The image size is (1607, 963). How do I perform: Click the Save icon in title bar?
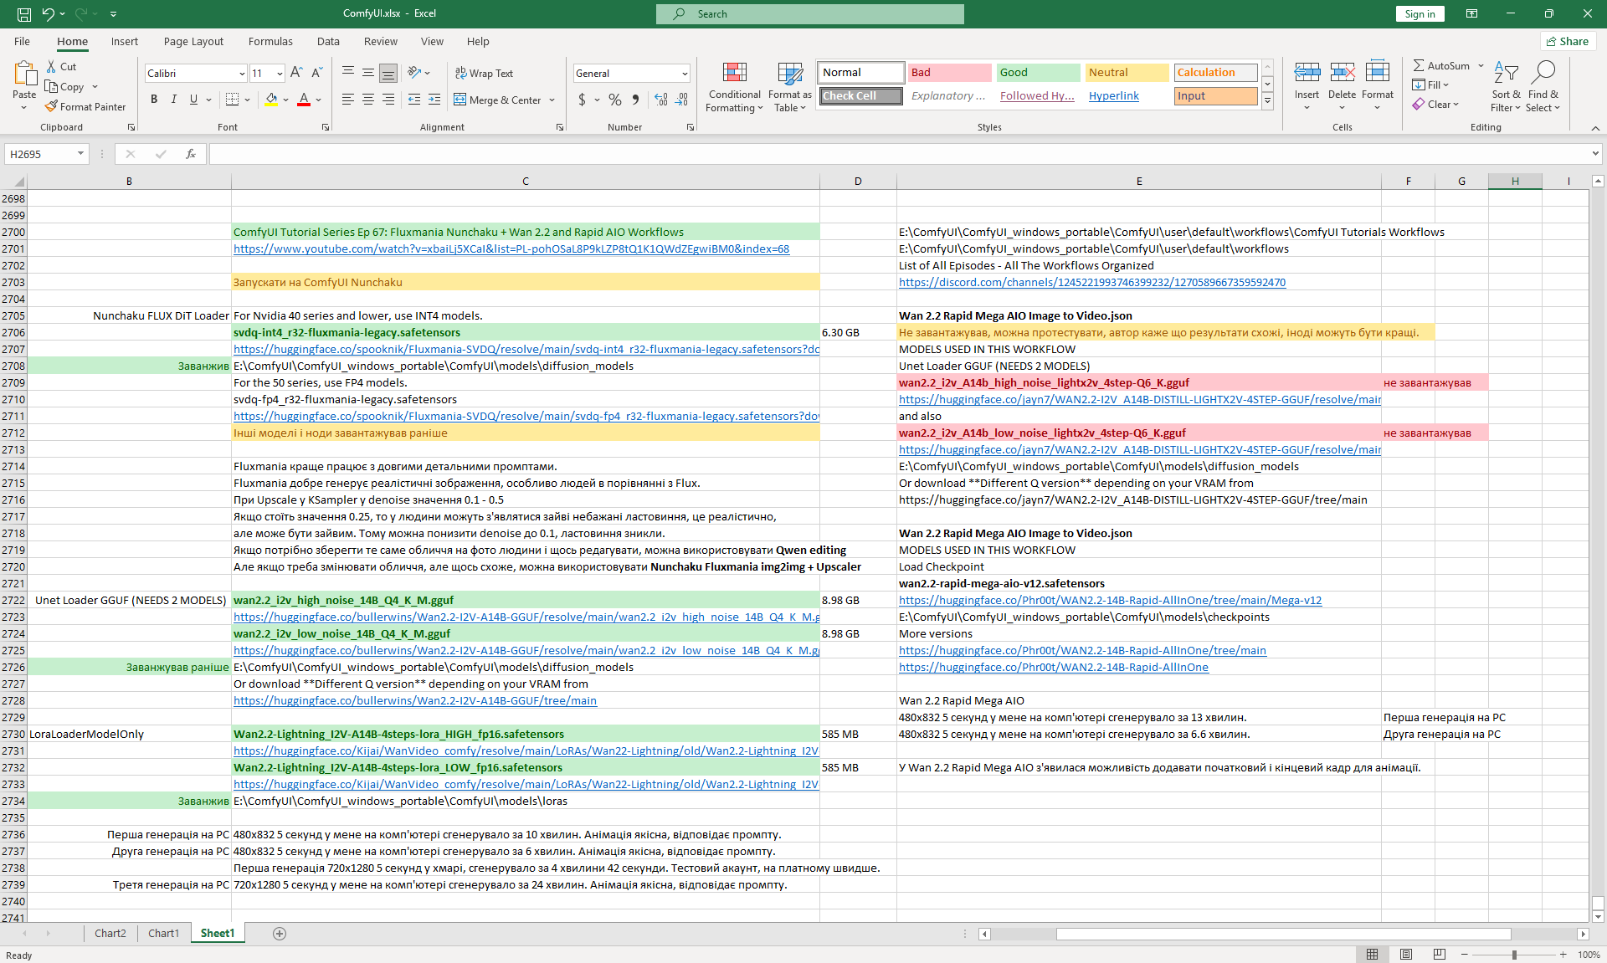(24, 13)
